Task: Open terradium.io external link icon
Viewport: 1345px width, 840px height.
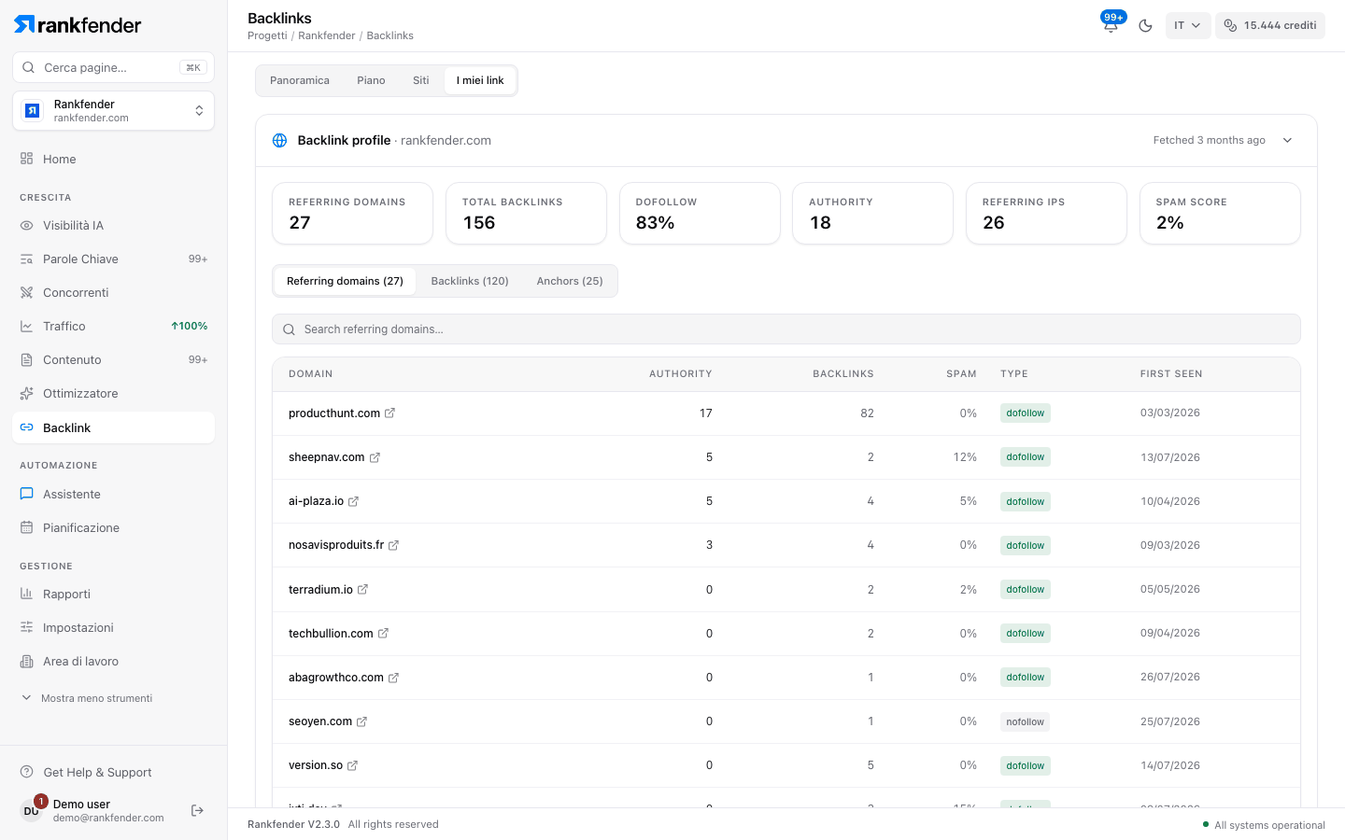Action: tap(362, 589)
